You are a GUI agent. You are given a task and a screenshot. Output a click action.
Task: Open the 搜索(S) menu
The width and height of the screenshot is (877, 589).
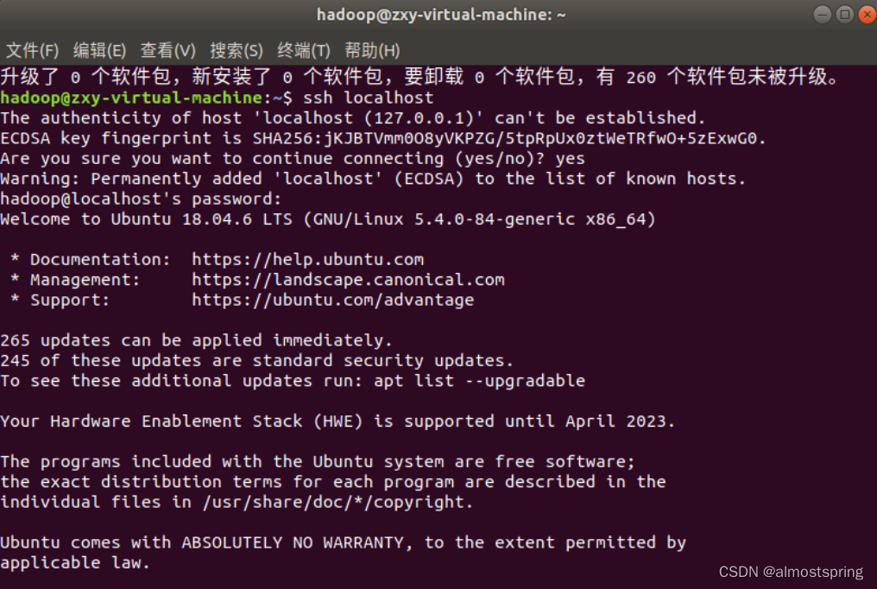click(x=236, y=50)
